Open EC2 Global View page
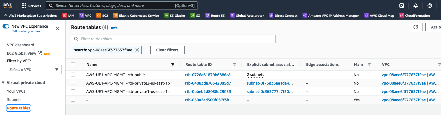This screenshot has height=115, width=441. click(22, 53)
